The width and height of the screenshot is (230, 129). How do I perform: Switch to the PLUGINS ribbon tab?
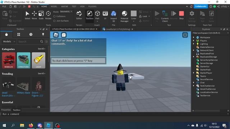click(x=92, y=6)
